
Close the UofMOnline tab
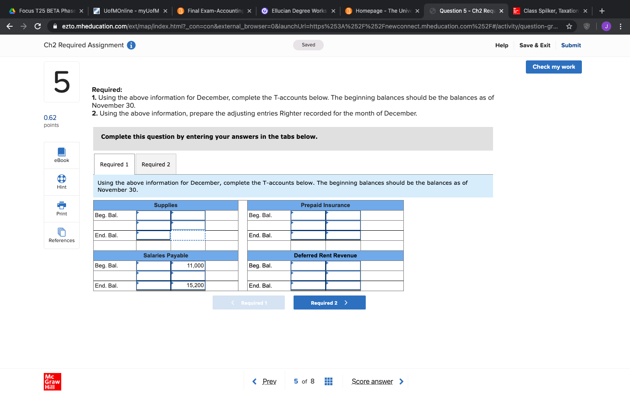[x=165, y=11]
